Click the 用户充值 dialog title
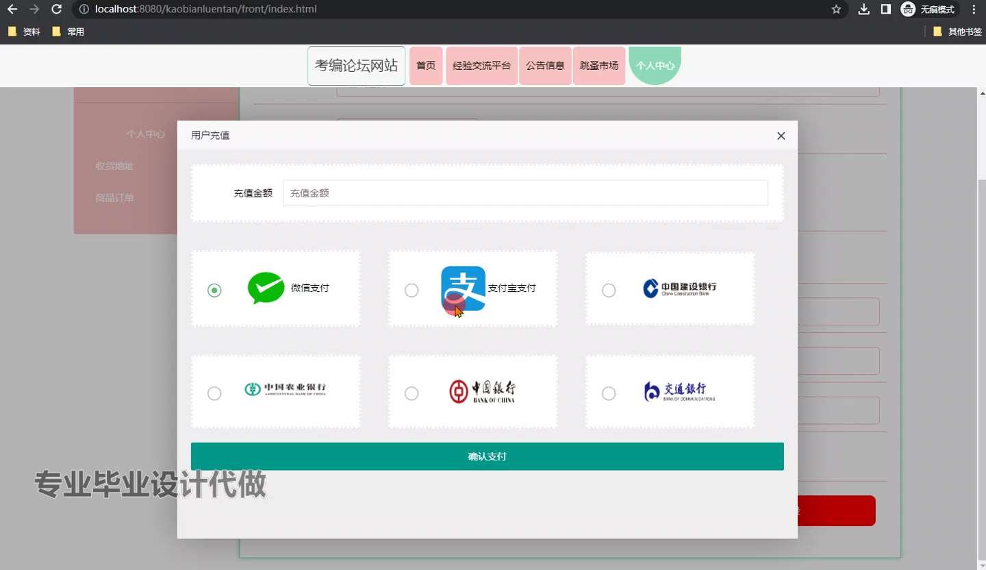Screen dimensions: 986x570 coord(210,136)
